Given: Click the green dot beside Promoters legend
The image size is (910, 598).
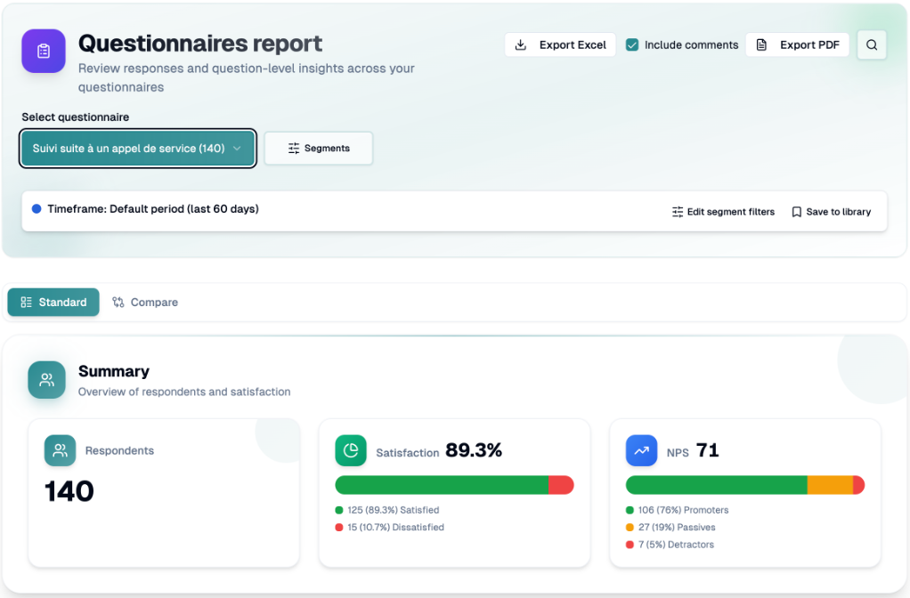Looking at the screenshot, I should (x=630, y=511).
